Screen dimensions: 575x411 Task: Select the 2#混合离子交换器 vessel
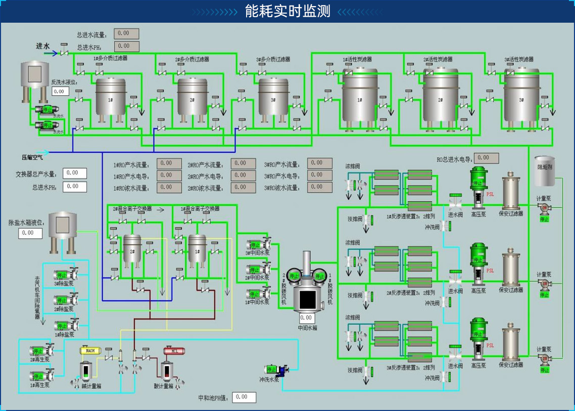132,249
